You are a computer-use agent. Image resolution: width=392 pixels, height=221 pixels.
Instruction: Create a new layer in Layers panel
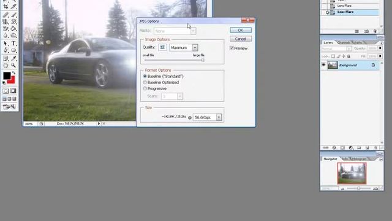coord(367,147)
